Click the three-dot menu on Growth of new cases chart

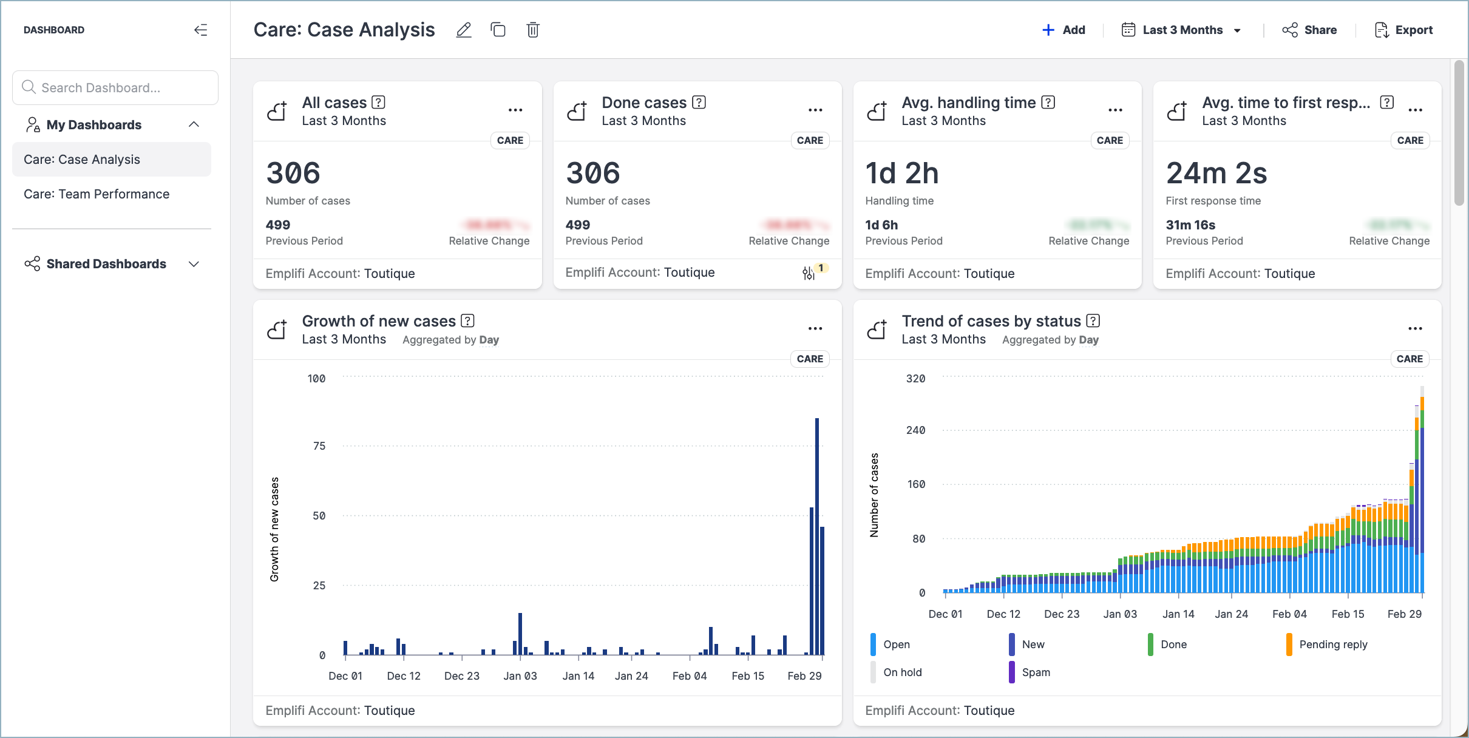pos(815,328)
